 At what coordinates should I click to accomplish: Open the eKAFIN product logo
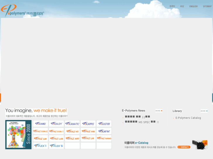(104, 131)
